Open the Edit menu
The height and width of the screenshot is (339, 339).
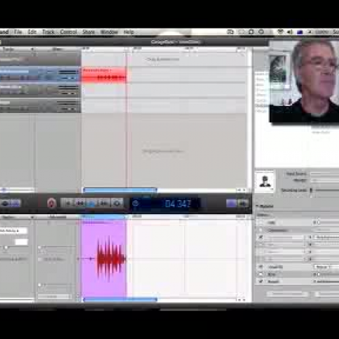click(x=32, y=32)
